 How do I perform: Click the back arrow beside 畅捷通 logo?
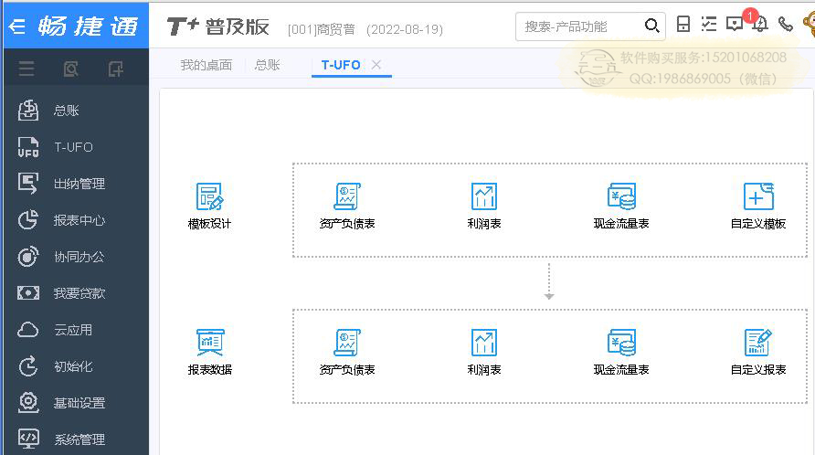coord(17,26)
